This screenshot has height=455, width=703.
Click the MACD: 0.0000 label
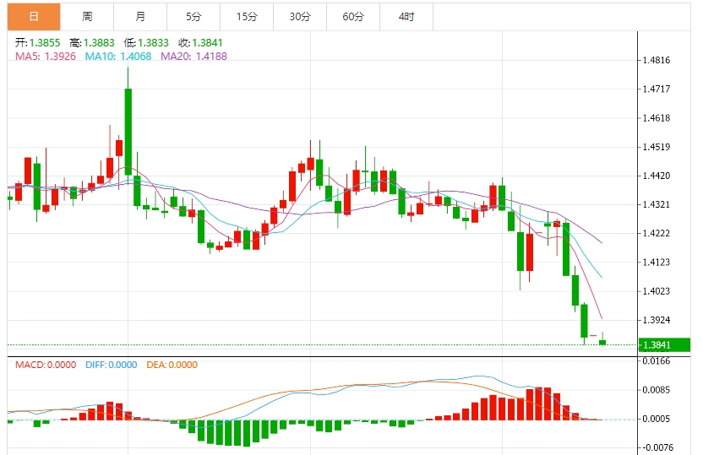click(46, 365)
